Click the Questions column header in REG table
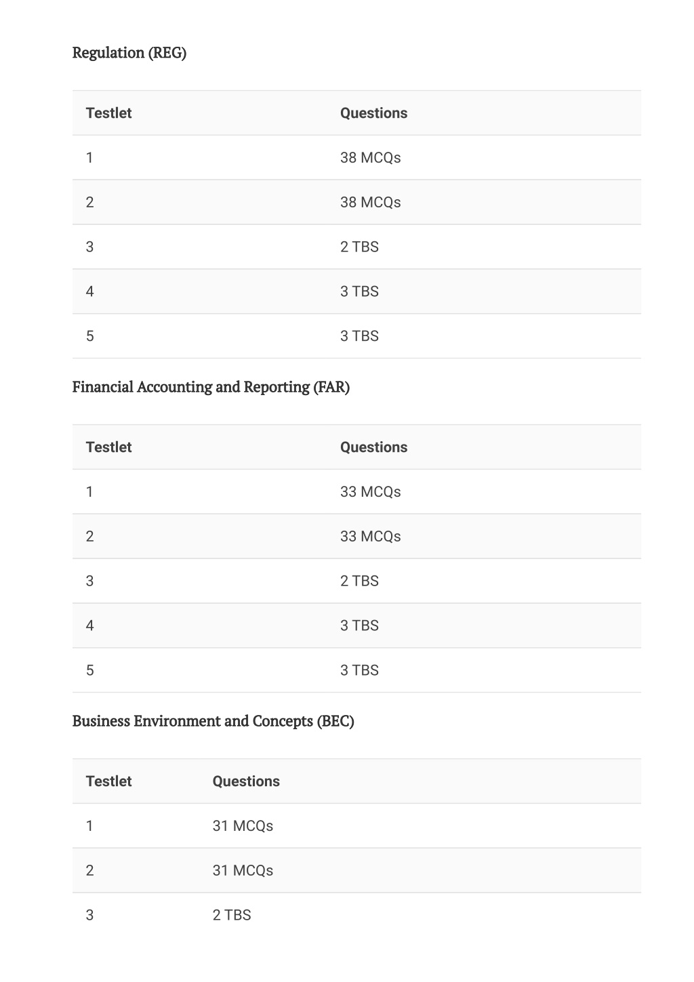The image size is (694, 982). pyautogui.click(x=373, y=113)
